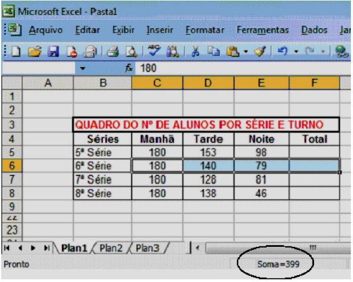Jump to last sheet with tab scroll button
The height and width of the screenshot is (282, 353).
(x=46, y=248)
